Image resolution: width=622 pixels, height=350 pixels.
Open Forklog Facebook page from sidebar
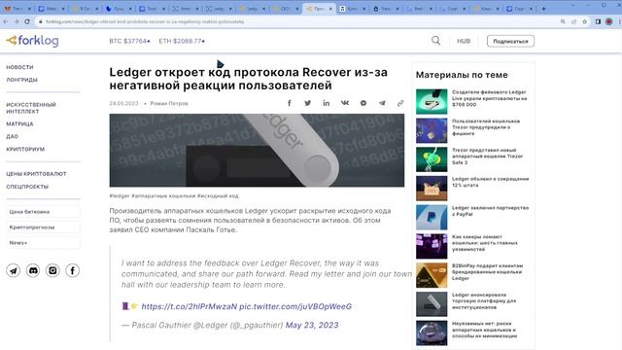pyautogui.click(x=72, y=270)
